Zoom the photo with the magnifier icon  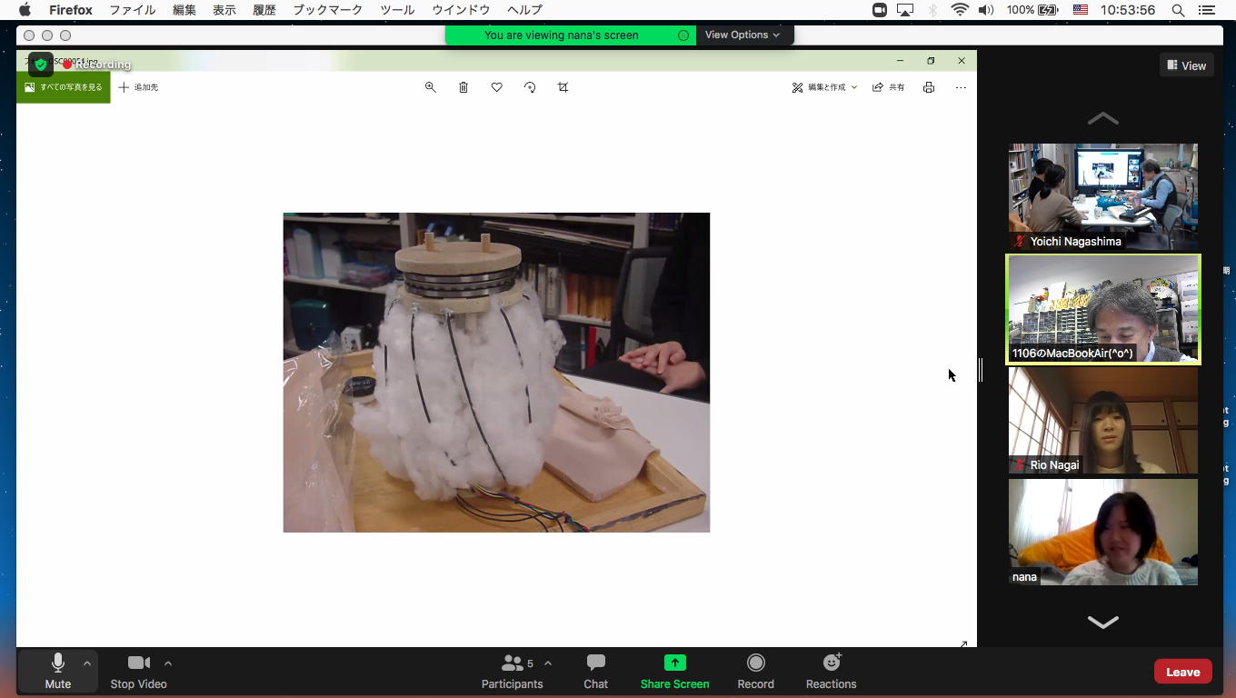pyautogui.click(x=431, y=87)
